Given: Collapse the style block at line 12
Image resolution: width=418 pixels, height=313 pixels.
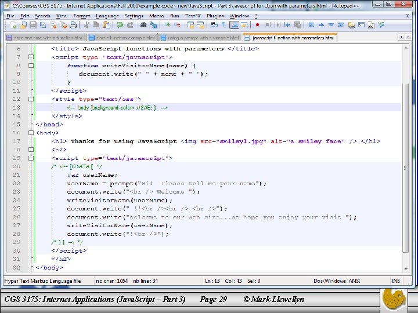Looking at the screenshot, I should coord(31,99).
